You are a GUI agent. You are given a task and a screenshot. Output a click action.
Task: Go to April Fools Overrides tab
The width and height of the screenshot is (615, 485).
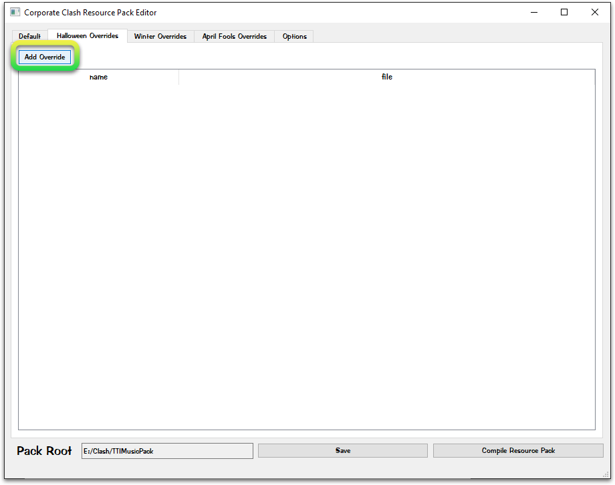click(x=234, y=36)
